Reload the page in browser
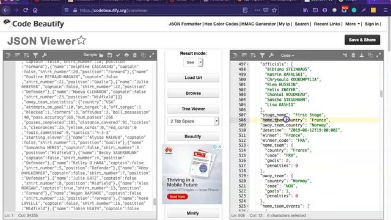391x220 pixels. pyautogui.click(x=26, y=10)
